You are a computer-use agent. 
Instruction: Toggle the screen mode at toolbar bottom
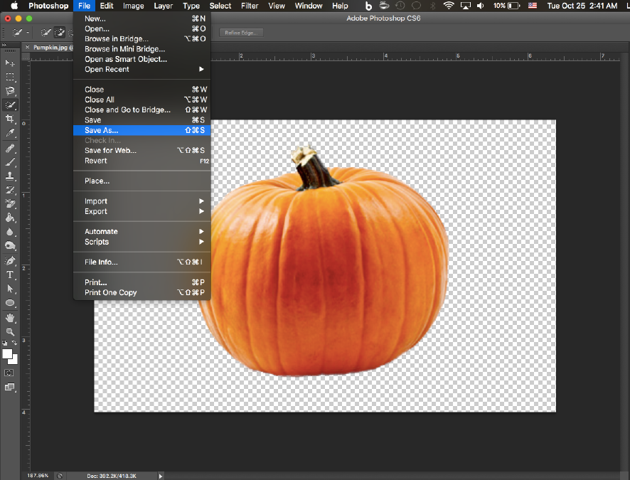point(9,388)
